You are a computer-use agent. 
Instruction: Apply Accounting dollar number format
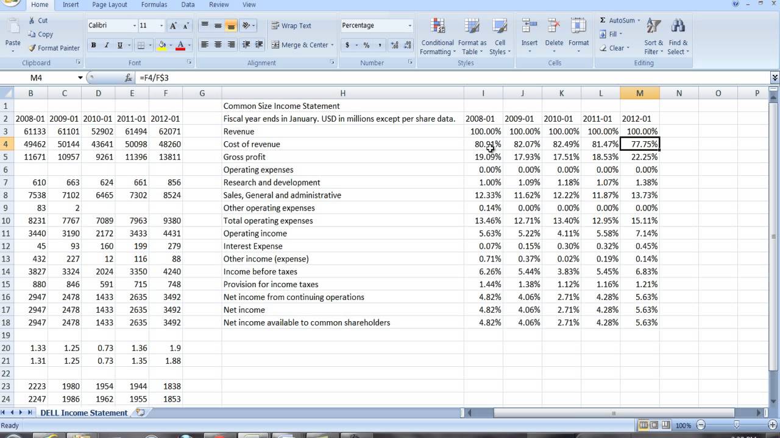pos(347,45)
